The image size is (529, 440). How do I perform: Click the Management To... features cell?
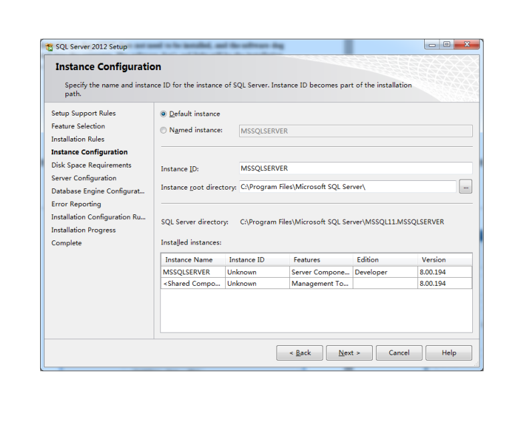tap(320, 284)
